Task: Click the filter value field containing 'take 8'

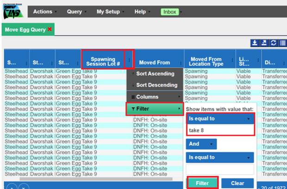Action: [x=220, y=130]
